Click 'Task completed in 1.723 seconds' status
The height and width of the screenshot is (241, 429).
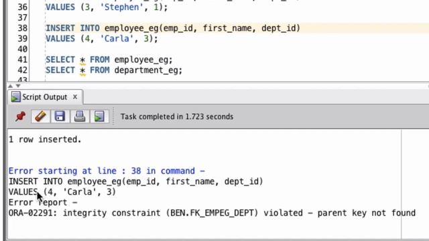tap(177, 116)
